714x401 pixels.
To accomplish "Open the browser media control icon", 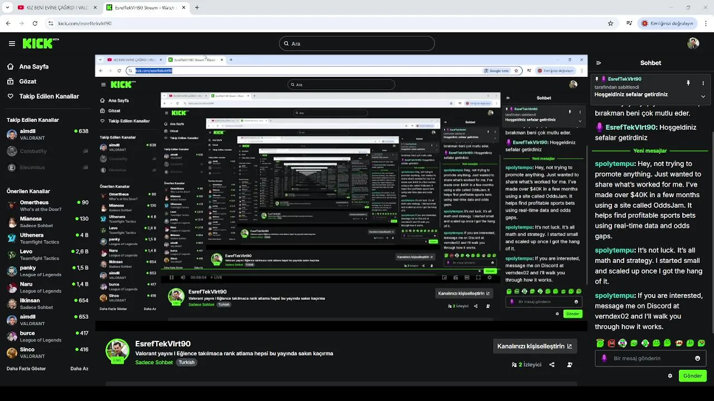I will pos(629,23).
